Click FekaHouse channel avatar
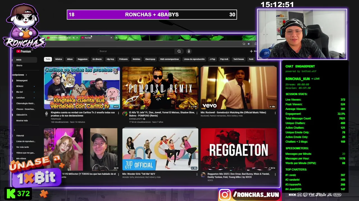Image resolution: width=359 pixels, height=201 pixels. click(46, 114)
